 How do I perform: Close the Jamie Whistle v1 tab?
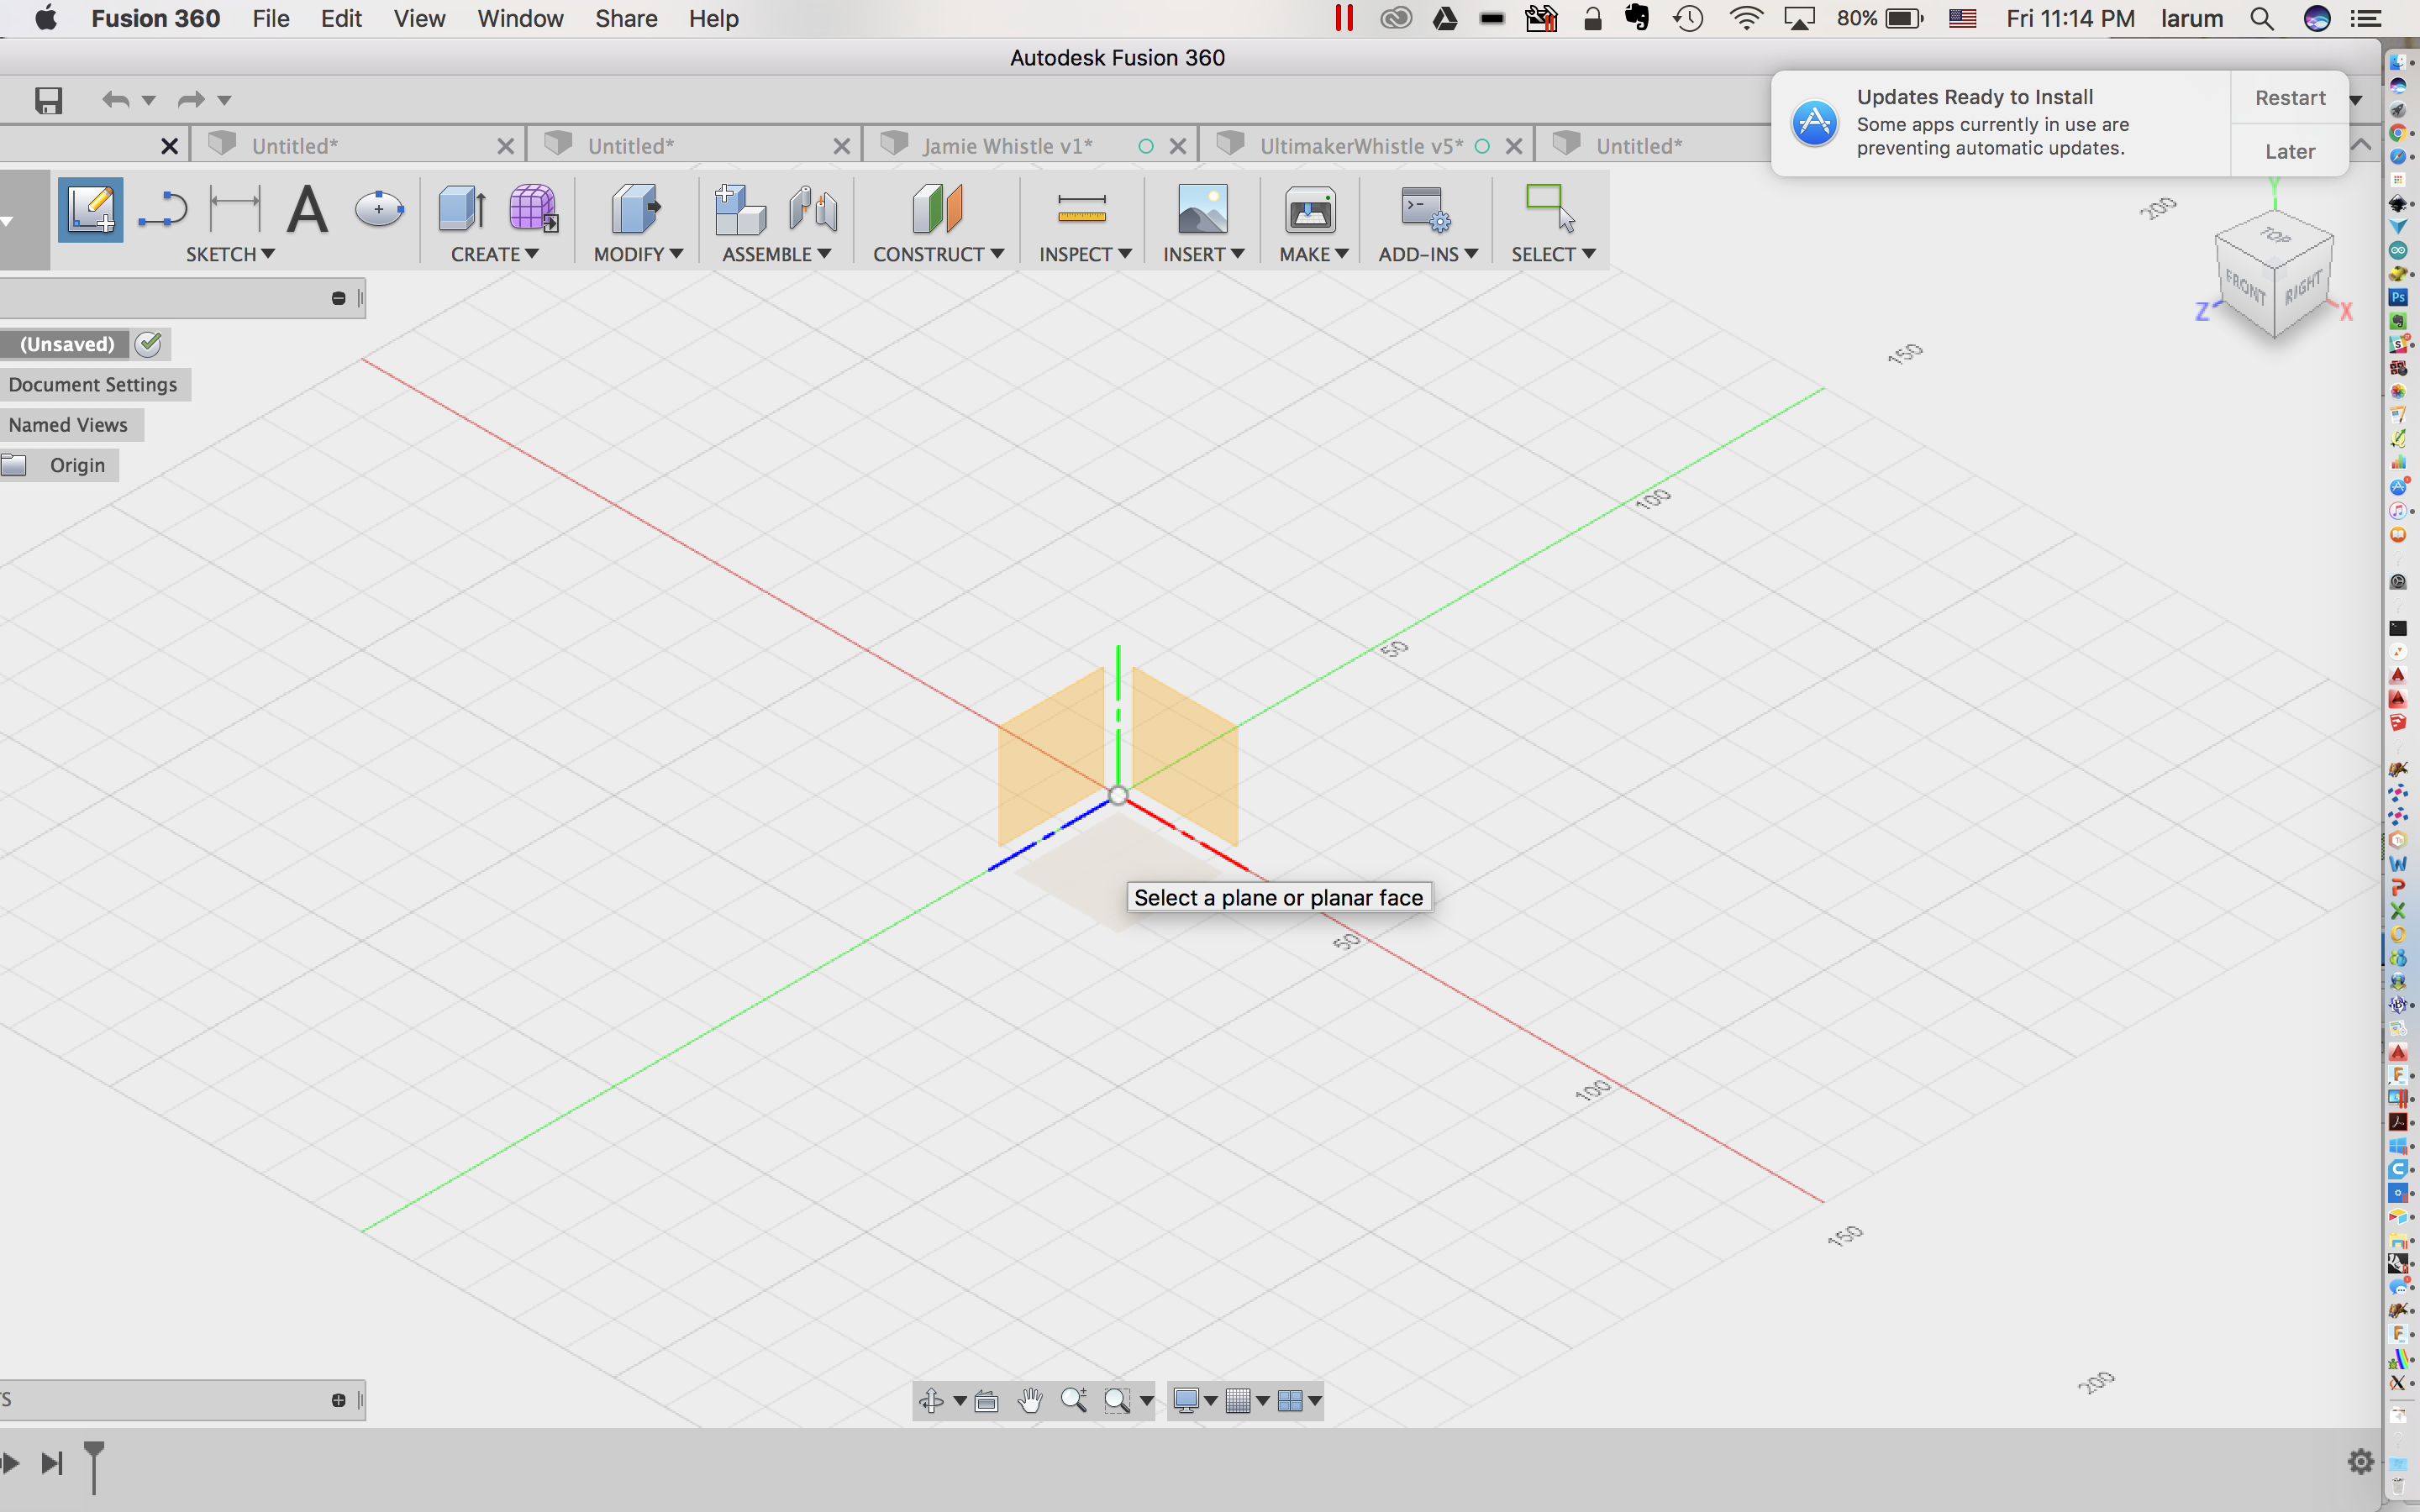click(x=1178, y=146)
